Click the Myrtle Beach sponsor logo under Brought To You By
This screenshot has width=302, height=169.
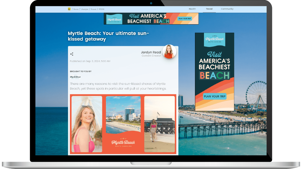pos(75,77)
